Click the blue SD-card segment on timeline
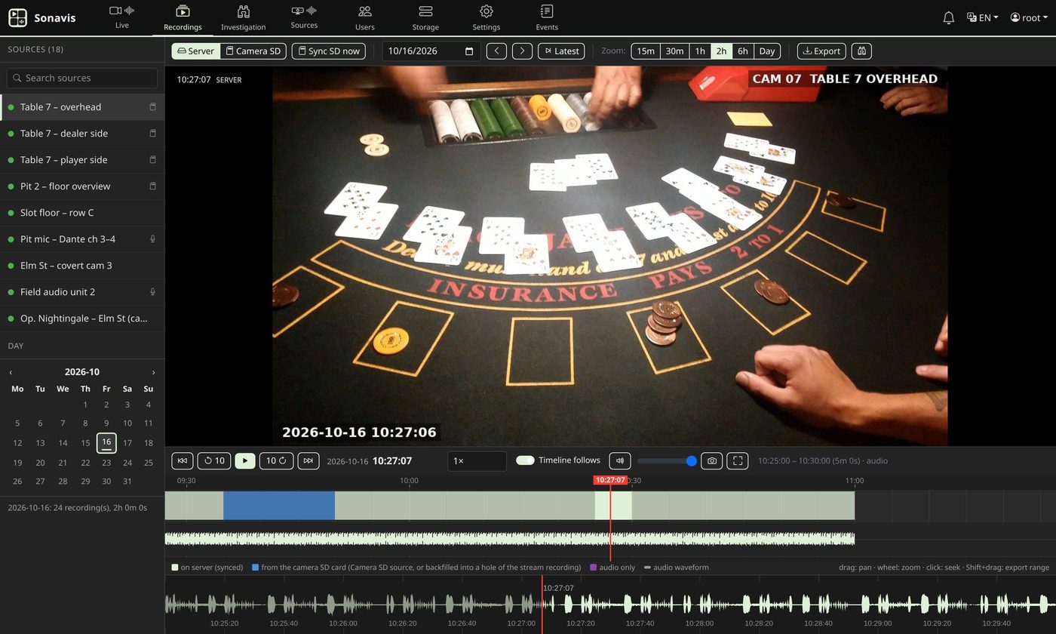The height and width of the screenshot is (634, 1056). click(x=279, y=506)
